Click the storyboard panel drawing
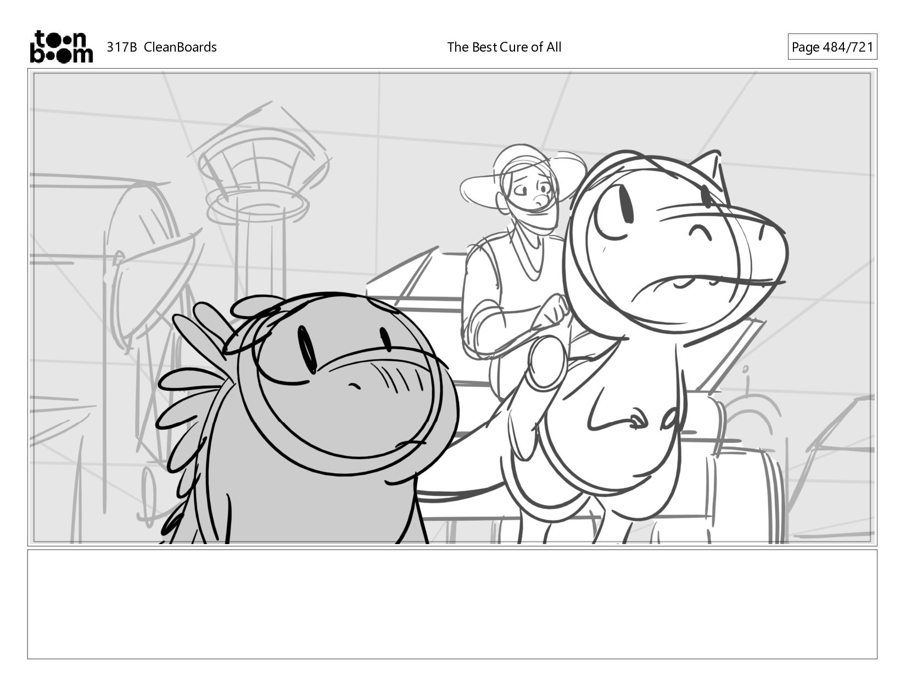The image size is (906, 700). click(452, 307)
